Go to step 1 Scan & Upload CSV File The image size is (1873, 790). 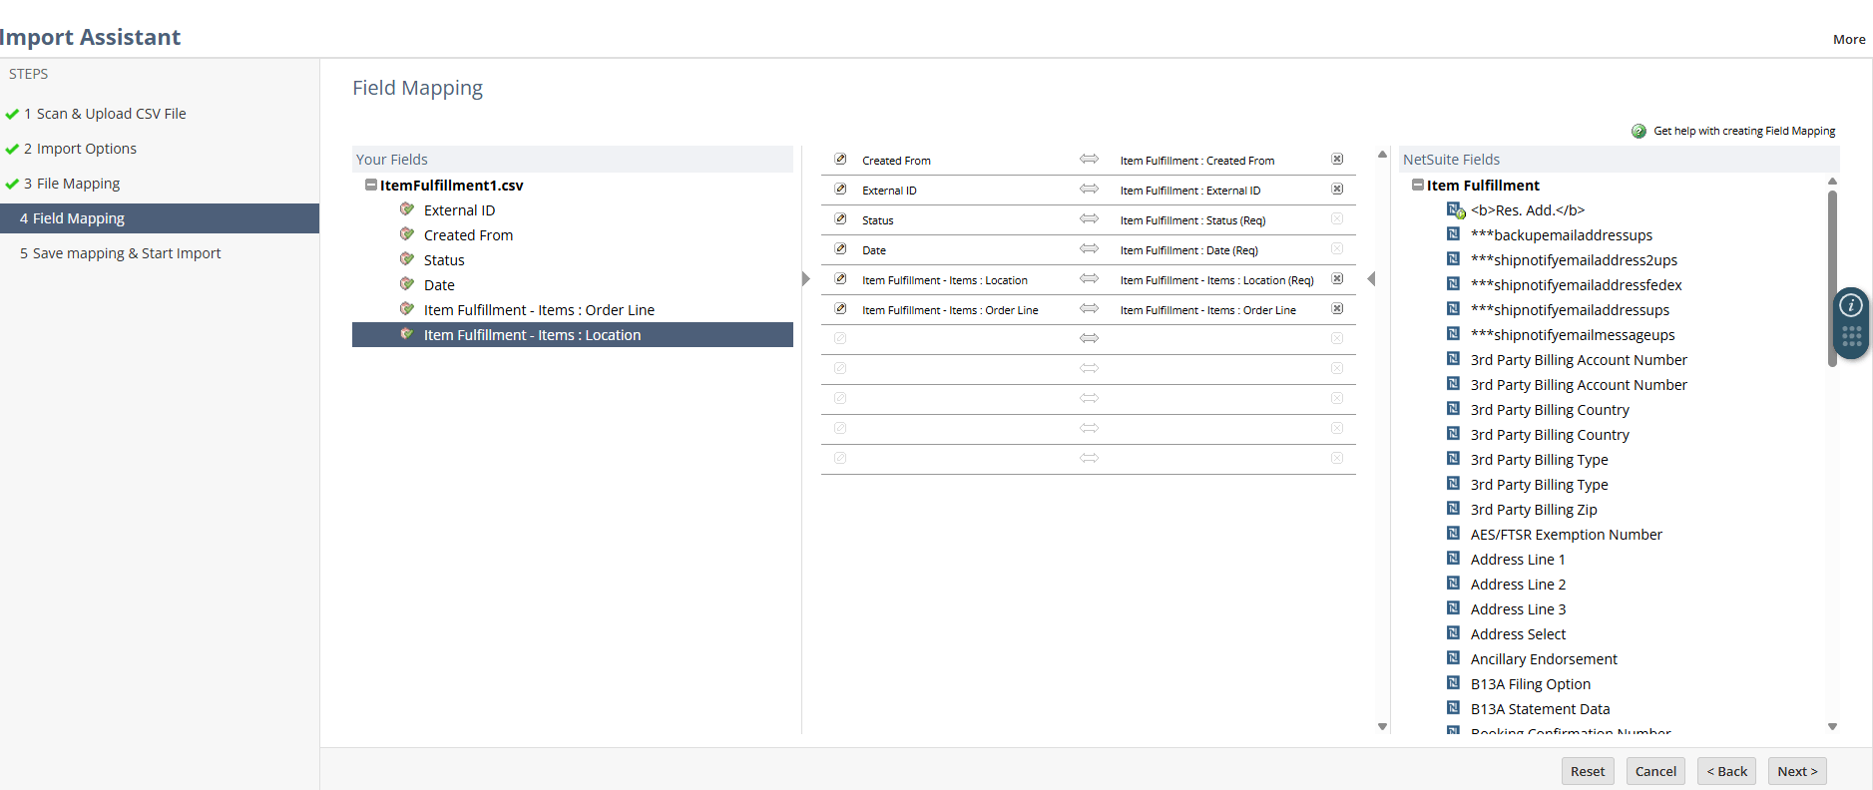pyautogui.click(x=105, y=114)
